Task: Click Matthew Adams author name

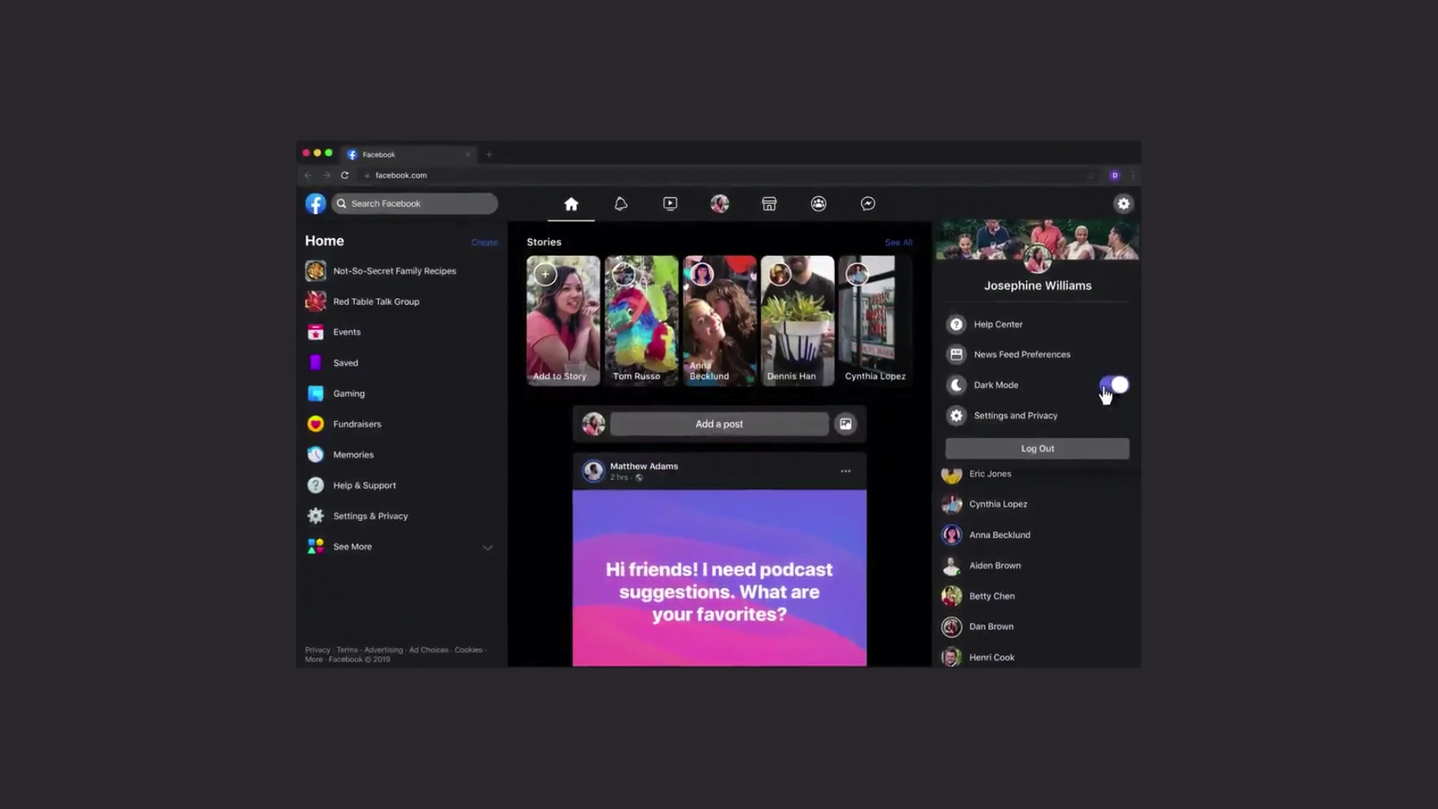Action: (643, 466)
